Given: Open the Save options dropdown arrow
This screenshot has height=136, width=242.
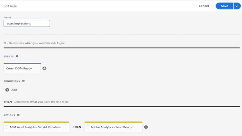Looking at the screenshot, I should (x=237, y=6).
